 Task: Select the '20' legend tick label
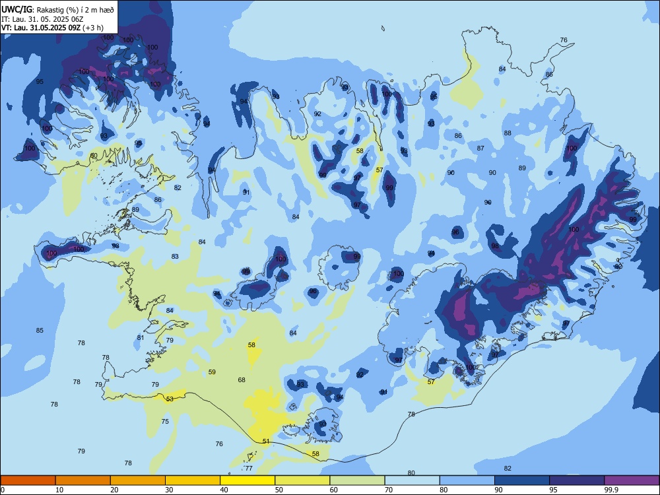[x=114, y=490]
